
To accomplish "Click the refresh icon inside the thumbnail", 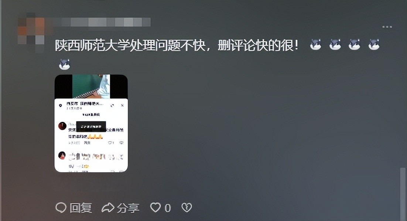I will coord(112,105).
